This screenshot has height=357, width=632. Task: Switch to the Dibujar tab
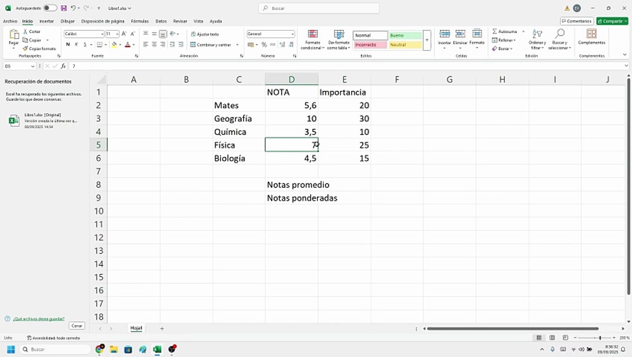68,21
